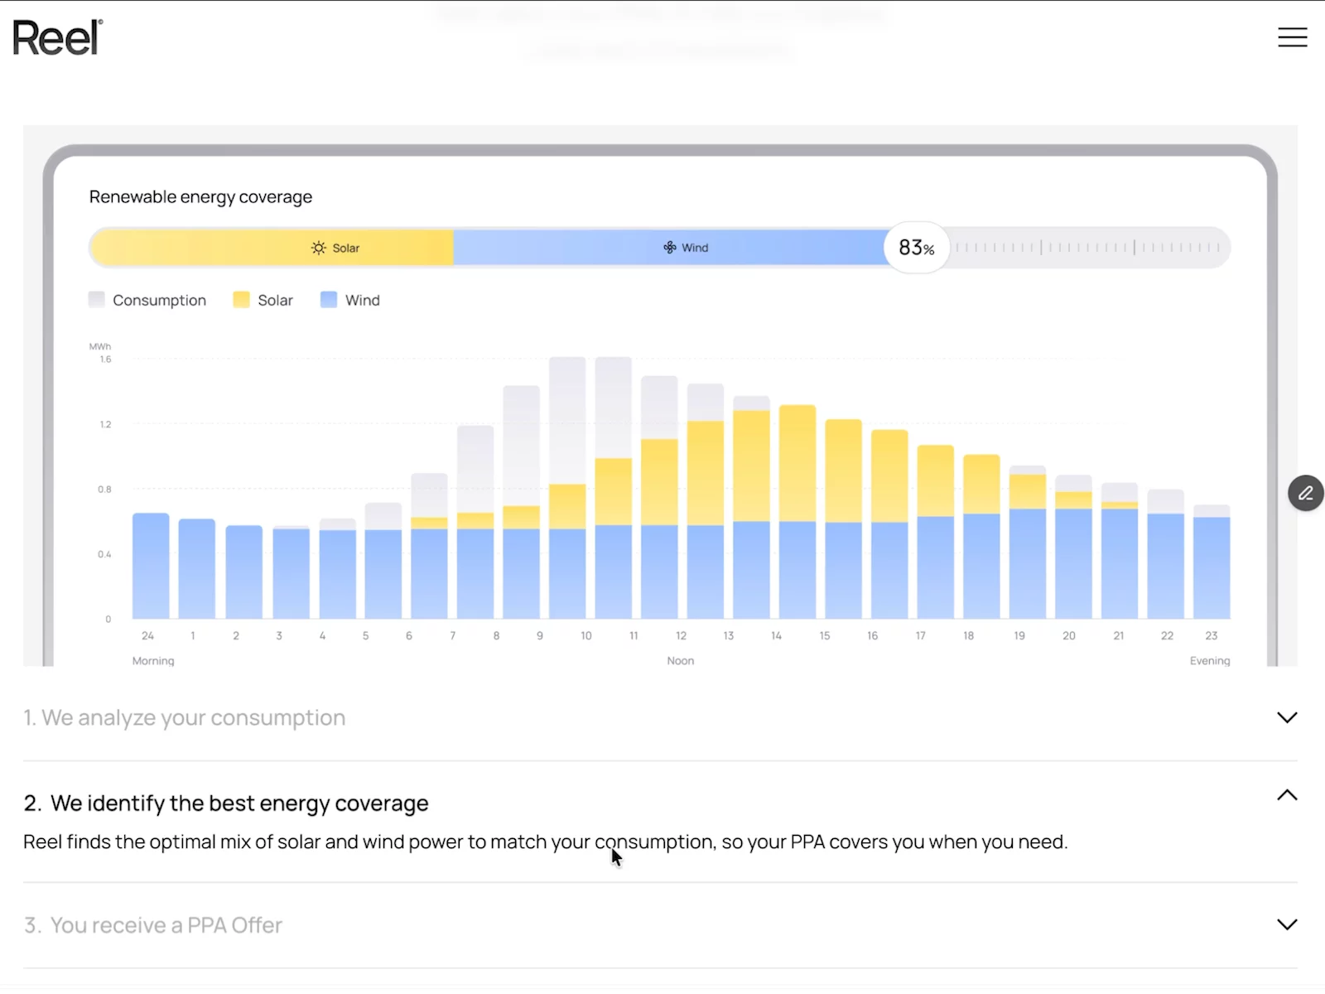Click the Reel logo

coord(58,37)
